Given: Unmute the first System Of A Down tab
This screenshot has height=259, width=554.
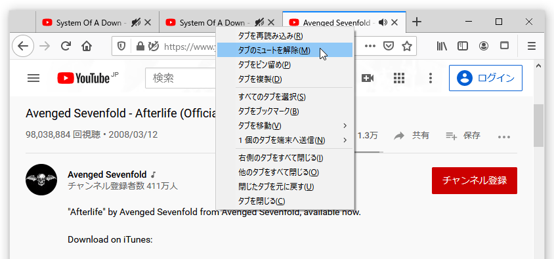Looking at the screenshot, I should click(136, 22).
